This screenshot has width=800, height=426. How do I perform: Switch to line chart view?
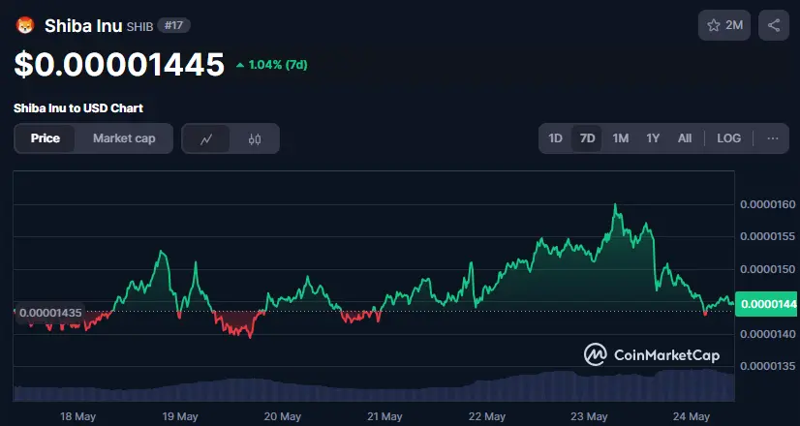[206, 138]
